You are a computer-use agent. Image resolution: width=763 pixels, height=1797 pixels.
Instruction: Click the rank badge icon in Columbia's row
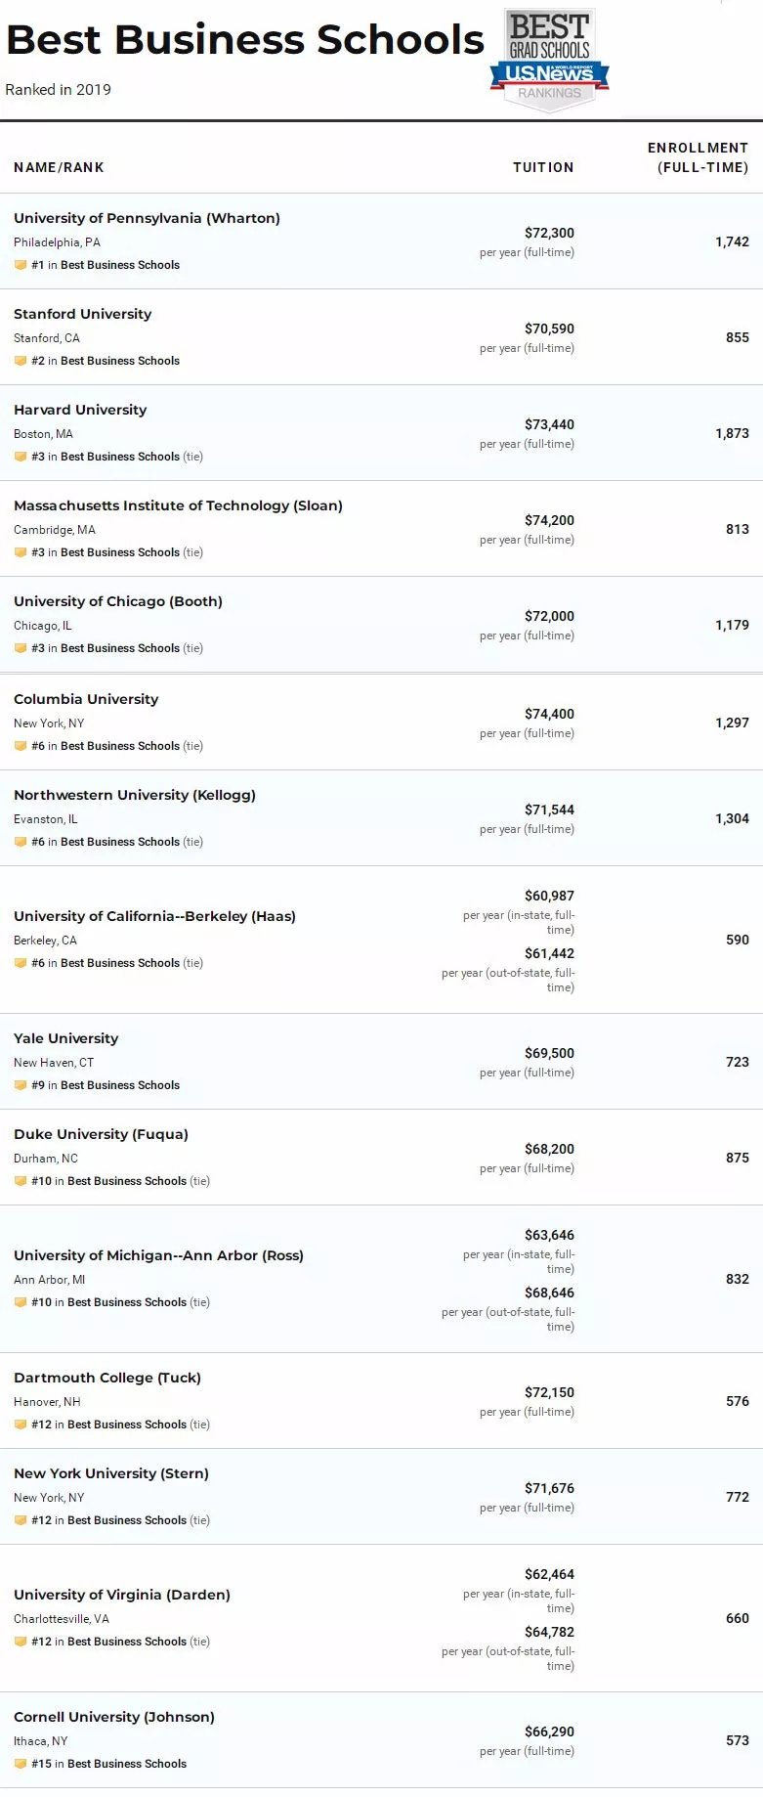click(21, 746)
